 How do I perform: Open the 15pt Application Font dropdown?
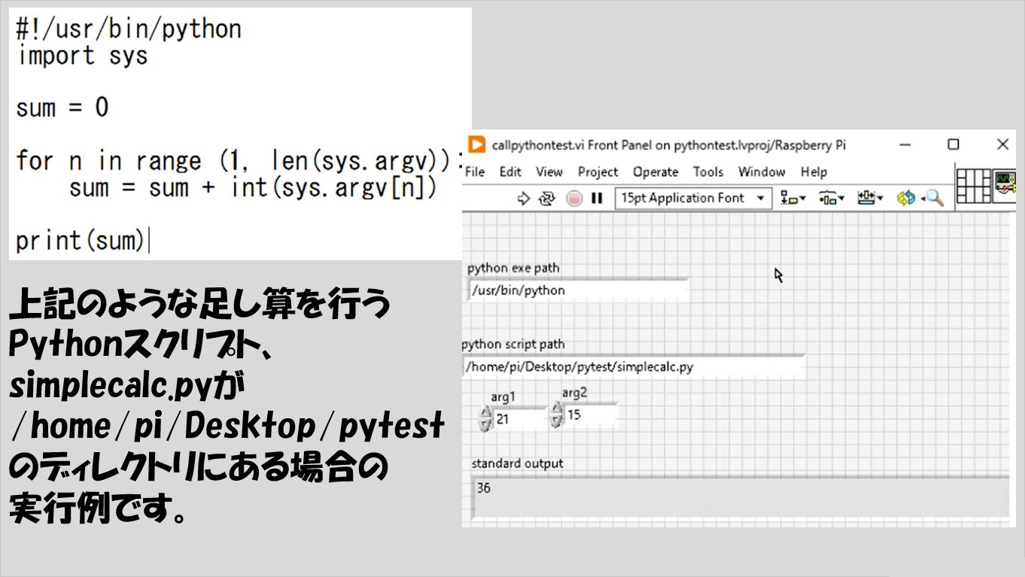(x=692, y=199)
